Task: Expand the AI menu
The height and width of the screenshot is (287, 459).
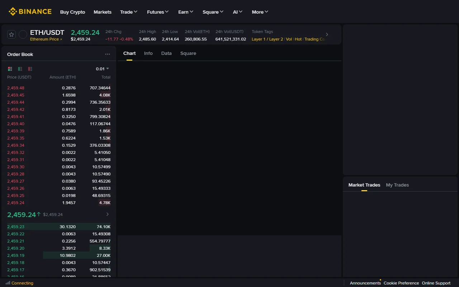Action: click(238, 12)
